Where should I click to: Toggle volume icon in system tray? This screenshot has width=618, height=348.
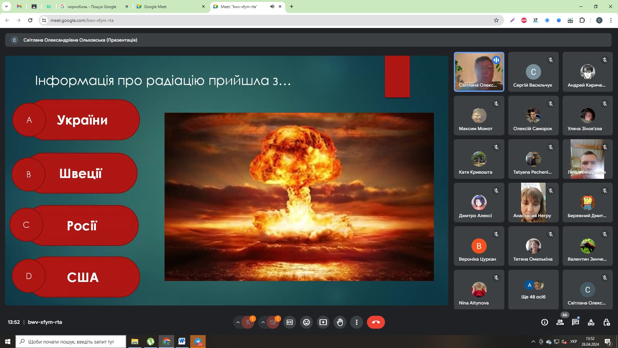pos(564,342)
